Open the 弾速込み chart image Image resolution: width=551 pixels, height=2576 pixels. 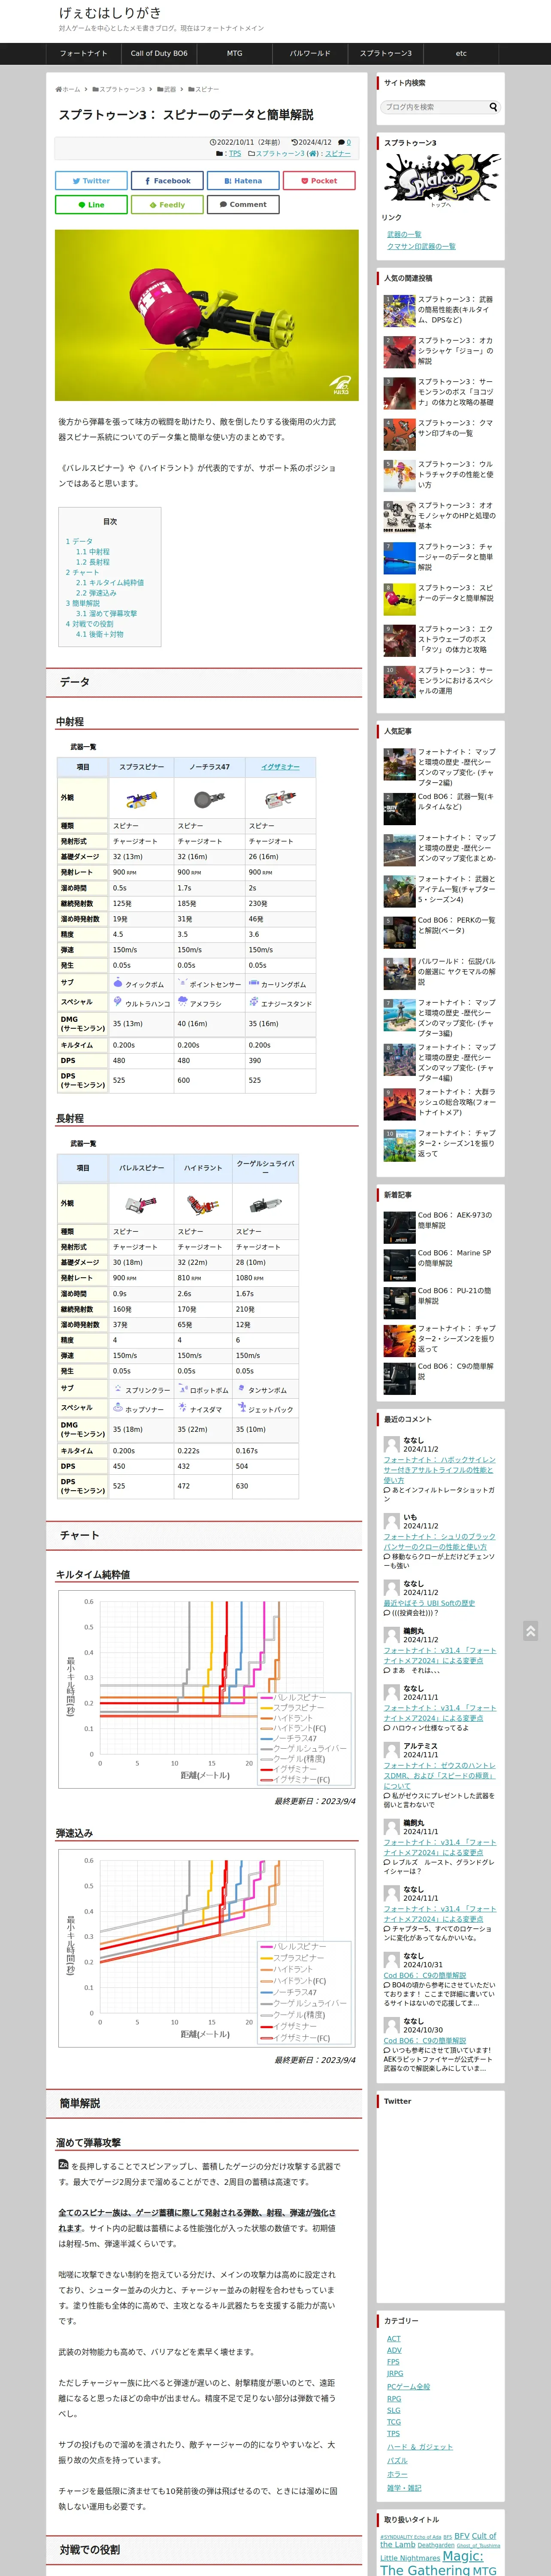tap(207, 1948)
